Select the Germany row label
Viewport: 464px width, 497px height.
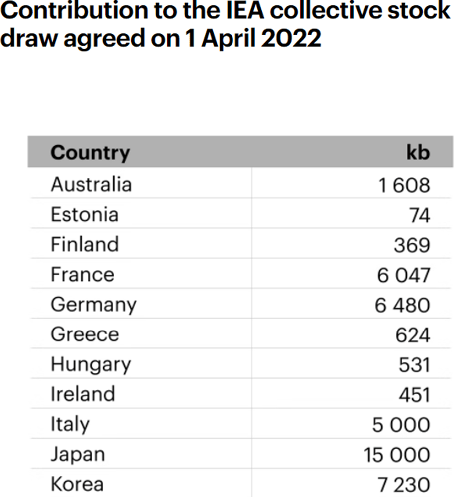tap(93, 305)
